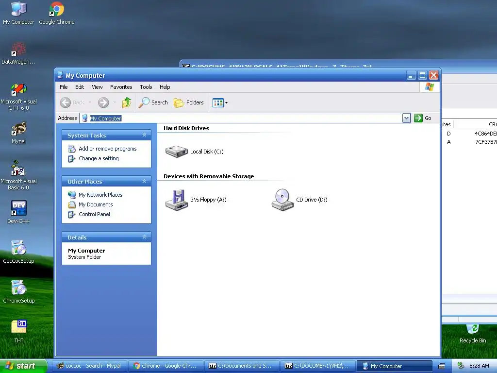Collapse the System Tasks panel
Image resolution: width=497 pixels, height=373 pixels.
coord(144,135)
